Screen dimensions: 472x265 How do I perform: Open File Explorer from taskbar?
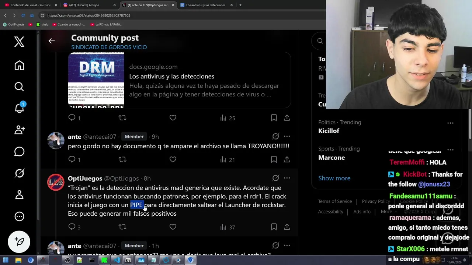click(18, 260)
